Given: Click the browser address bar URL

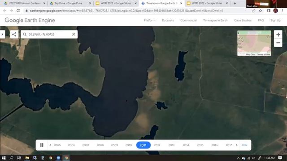Looking at the screenshot, I should click(126, 11).
